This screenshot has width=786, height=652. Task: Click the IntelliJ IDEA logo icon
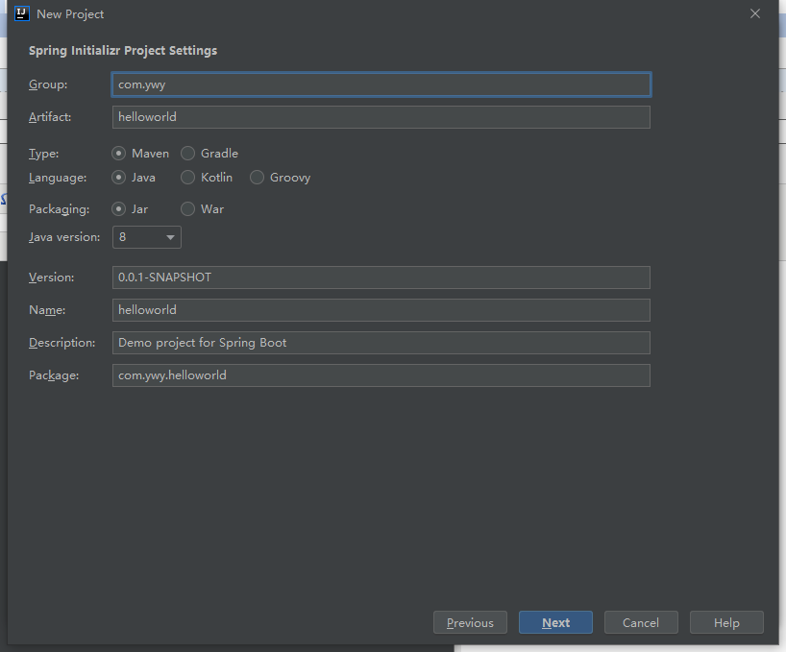click(x=22, y=13)
